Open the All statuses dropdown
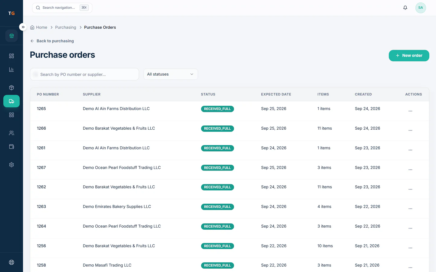436x272 pixels. coord(170,74)
